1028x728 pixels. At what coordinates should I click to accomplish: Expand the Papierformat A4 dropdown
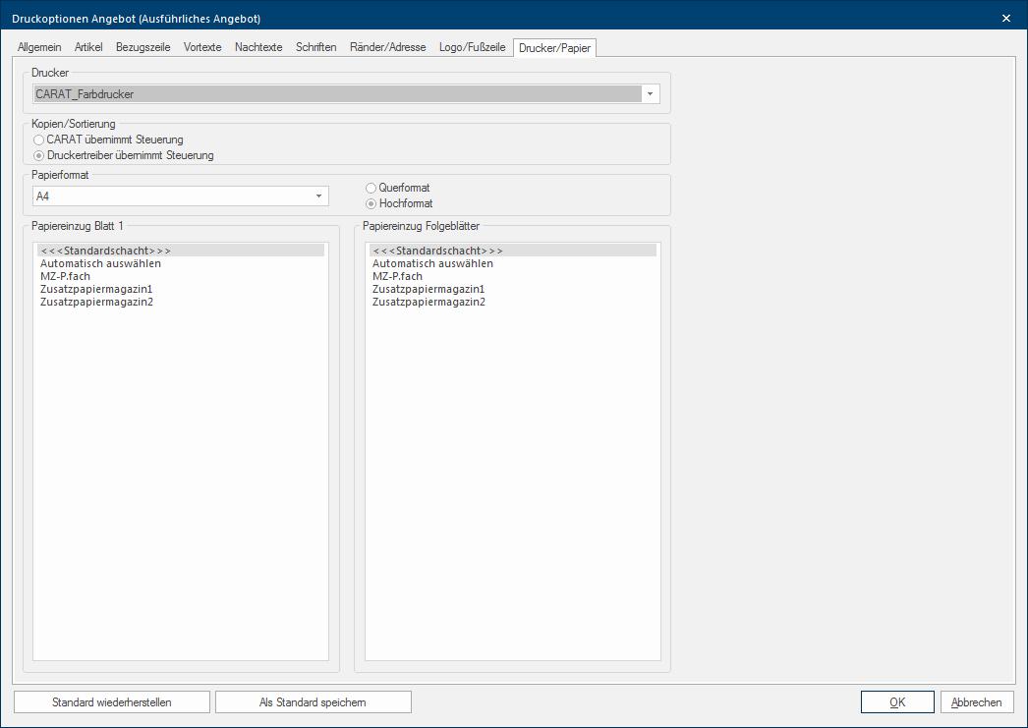tap(318, 196)
